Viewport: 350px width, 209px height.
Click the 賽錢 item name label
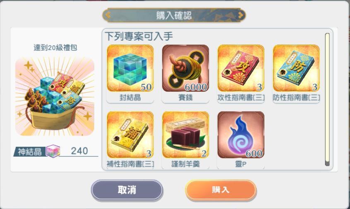(x=185, y=97)
